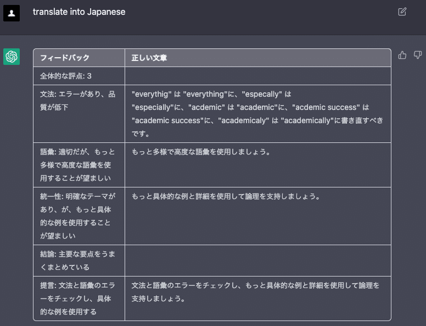Screen dimensions: 426x326
Task: Click the 論理を支持しましょう cell in 統一性 row
Action: tap(226, 196)
